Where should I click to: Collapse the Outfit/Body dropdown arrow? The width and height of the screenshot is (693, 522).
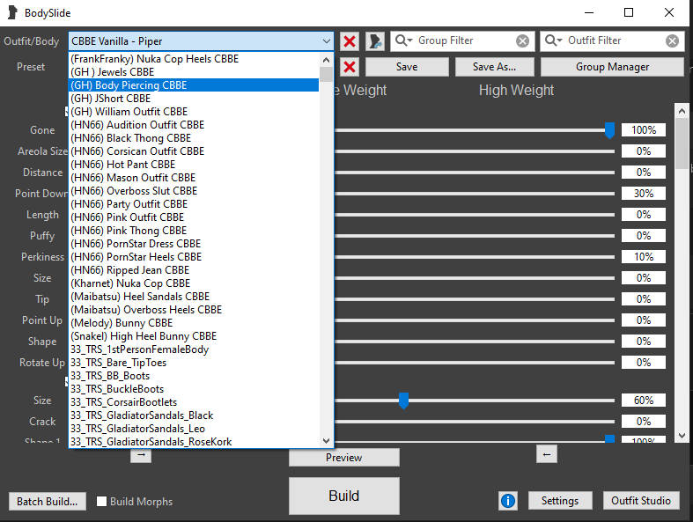(326, 41)
